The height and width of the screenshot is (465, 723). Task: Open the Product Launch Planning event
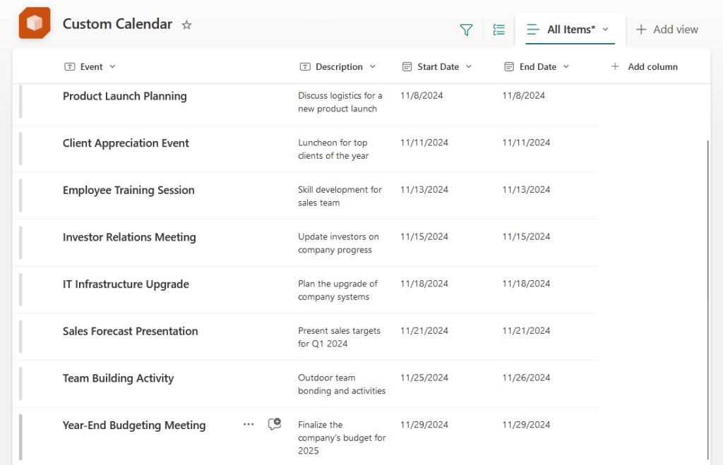click(124, 97)
